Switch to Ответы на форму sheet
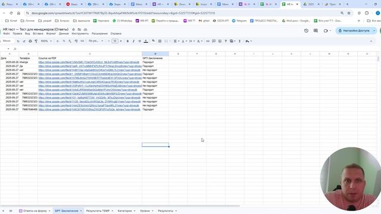 coord(35,211)
